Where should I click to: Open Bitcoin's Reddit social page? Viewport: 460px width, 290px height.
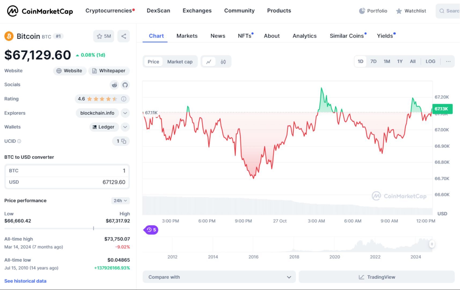[114, 85]
